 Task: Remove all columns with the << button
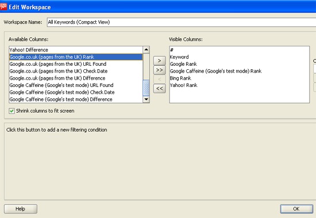159,88
